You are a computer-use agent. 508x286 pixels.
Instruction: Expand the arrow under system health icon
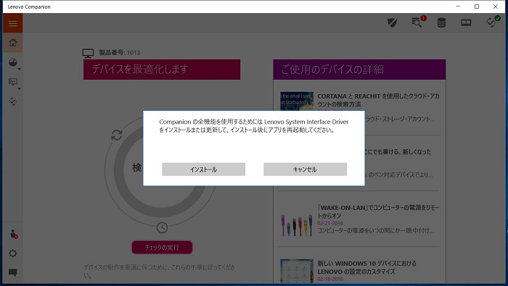[x=19, y=70]
